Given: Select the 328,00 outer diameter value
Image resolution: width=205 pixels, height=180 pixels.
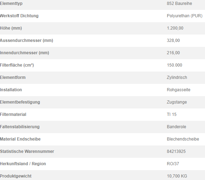Looking at the screenshot, I should pyautogui.click(x=173, y=41).
